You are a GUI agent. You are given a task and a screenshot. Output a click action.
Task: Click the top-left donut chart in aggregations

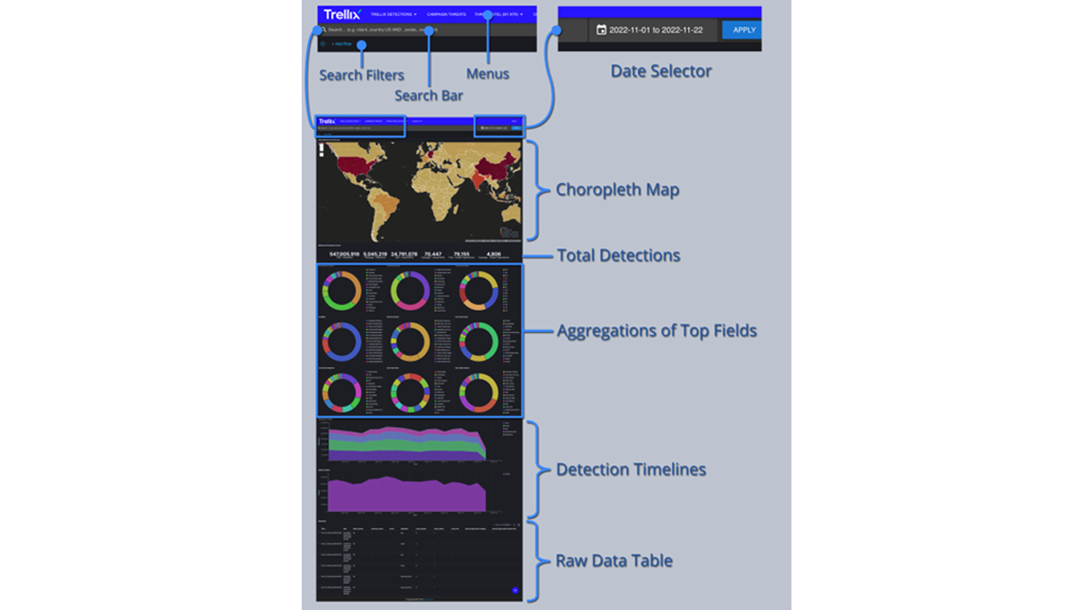(x=341, y=291)
